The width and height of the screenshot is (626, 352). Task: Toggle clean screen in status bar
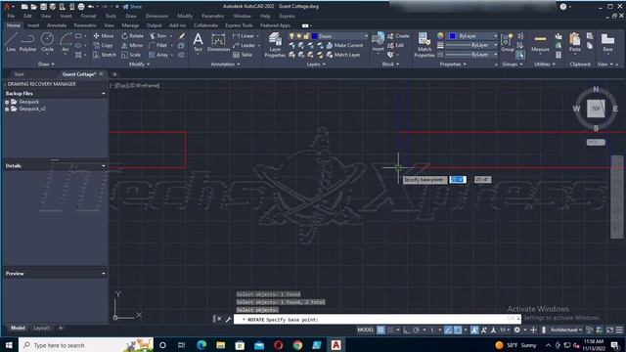[x=609, y=330]
